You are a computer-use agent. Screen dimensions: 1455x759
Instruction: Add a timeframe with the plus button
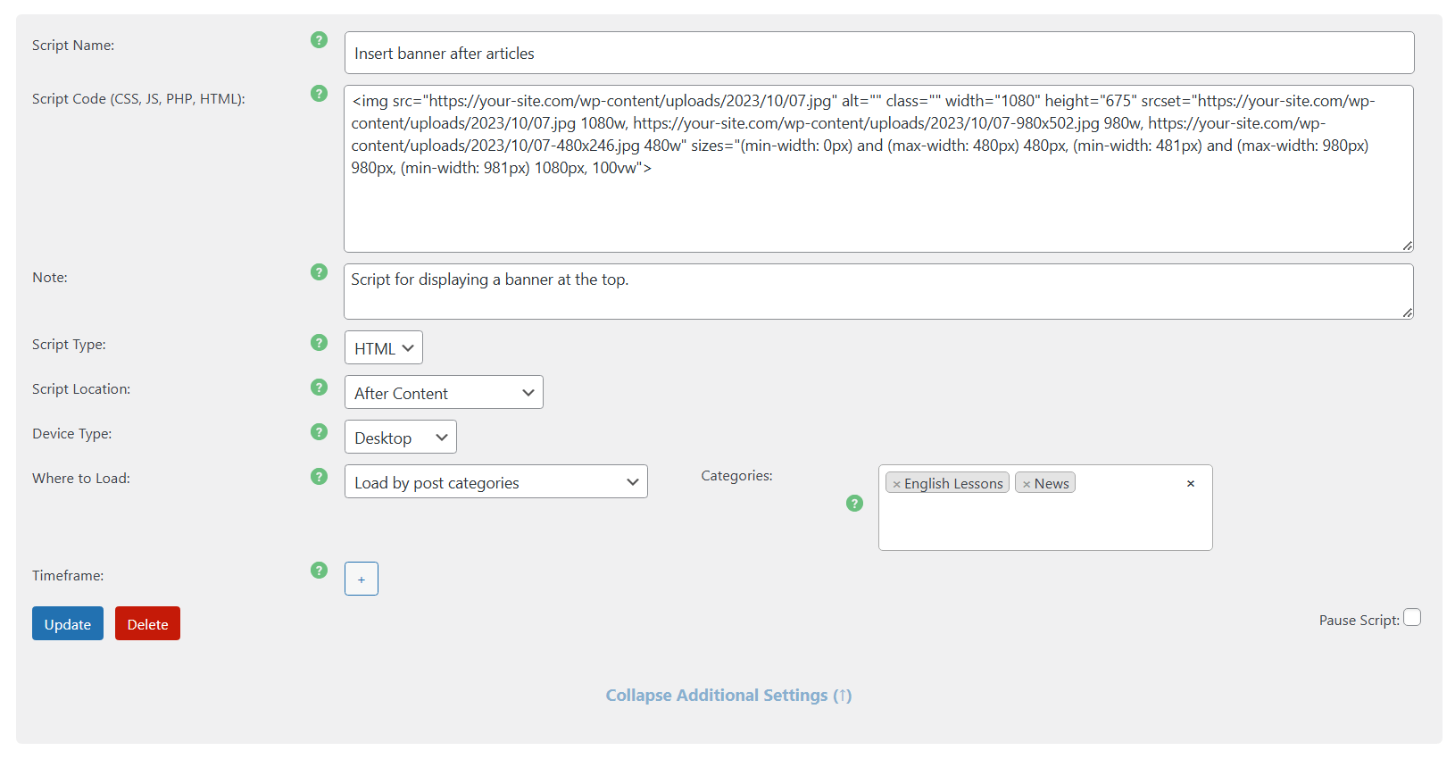tap(362, 580)
